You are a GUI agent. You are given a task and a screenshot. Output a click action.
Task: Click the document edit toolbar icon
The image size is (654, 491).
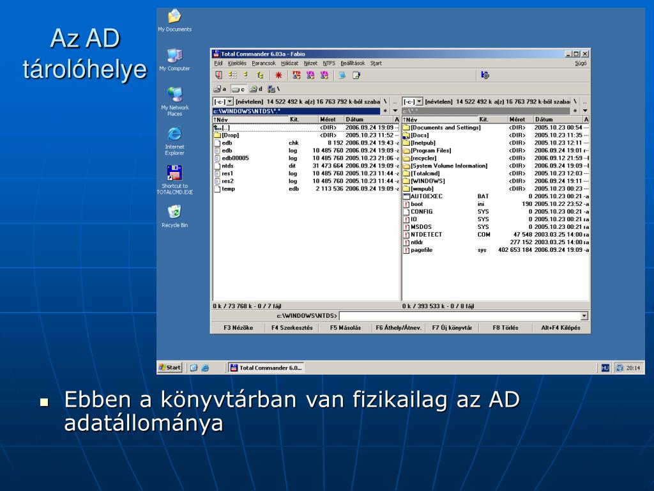pos(356,75)
